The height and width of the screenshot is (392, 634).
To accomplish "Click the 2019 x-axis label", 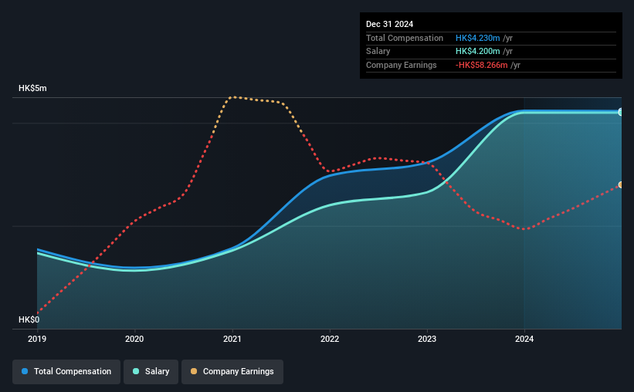I will 37,339.
